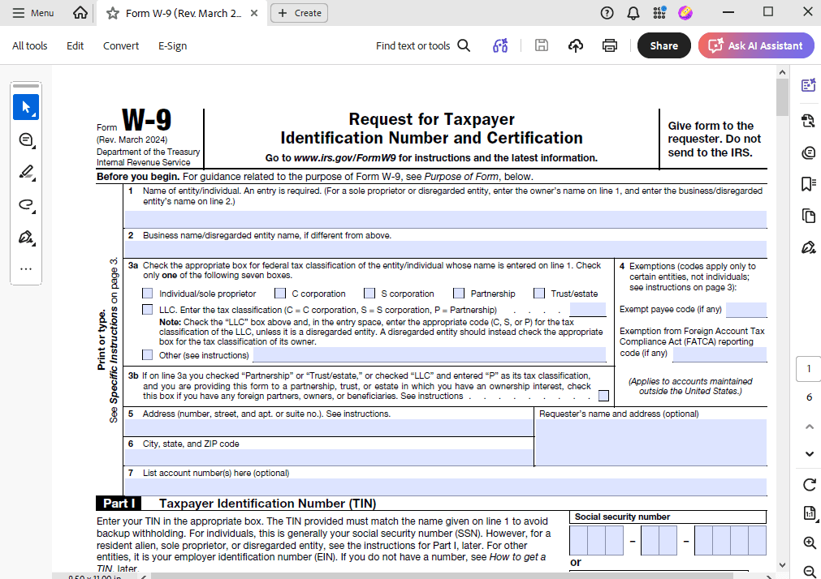Viewport: 821px width, 579px height.
Task: Close the Form W-9 tab
Action: click(254, 13)
